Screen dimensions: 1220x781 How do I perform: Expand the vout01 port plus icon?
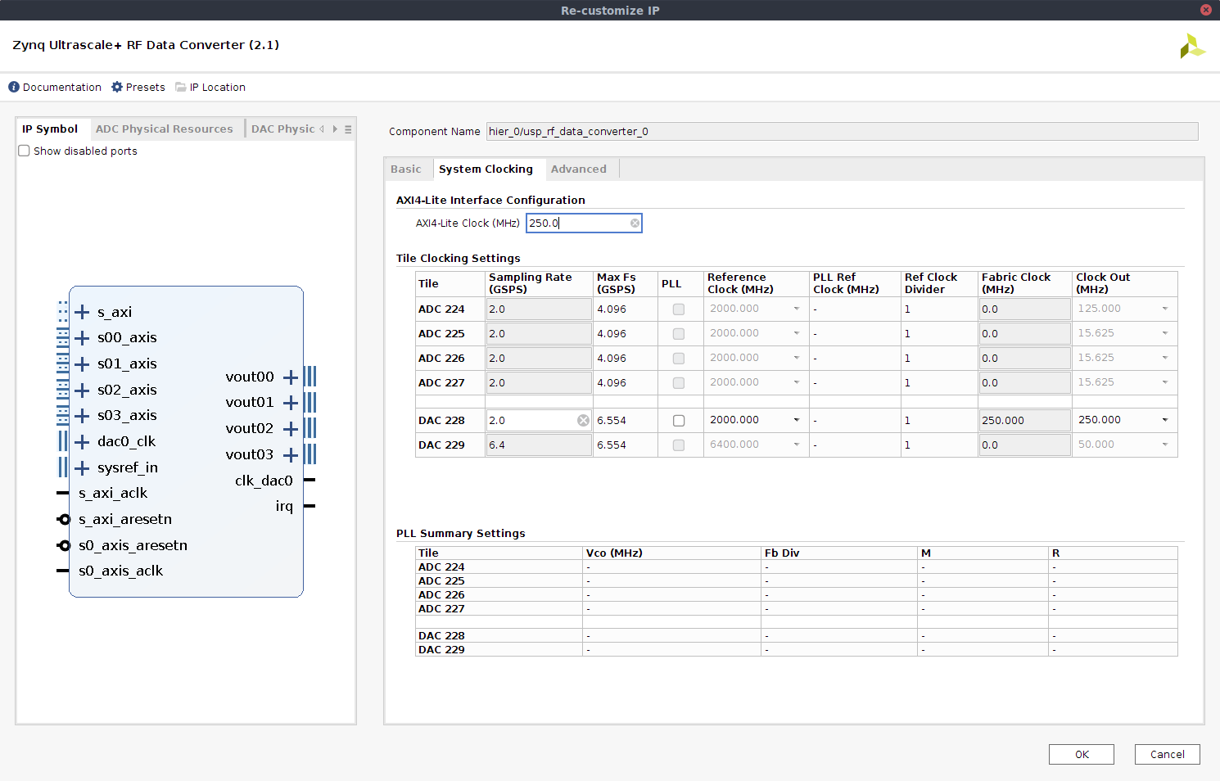290,403
